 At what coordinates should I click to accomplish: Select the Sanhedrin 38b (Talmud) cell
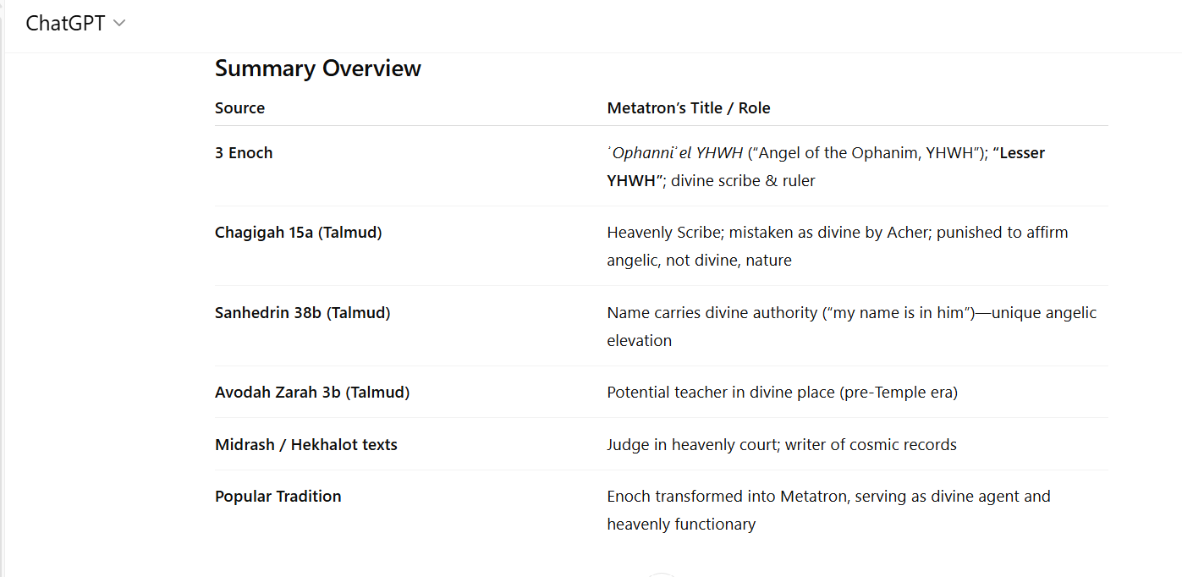tap(302, 313)
